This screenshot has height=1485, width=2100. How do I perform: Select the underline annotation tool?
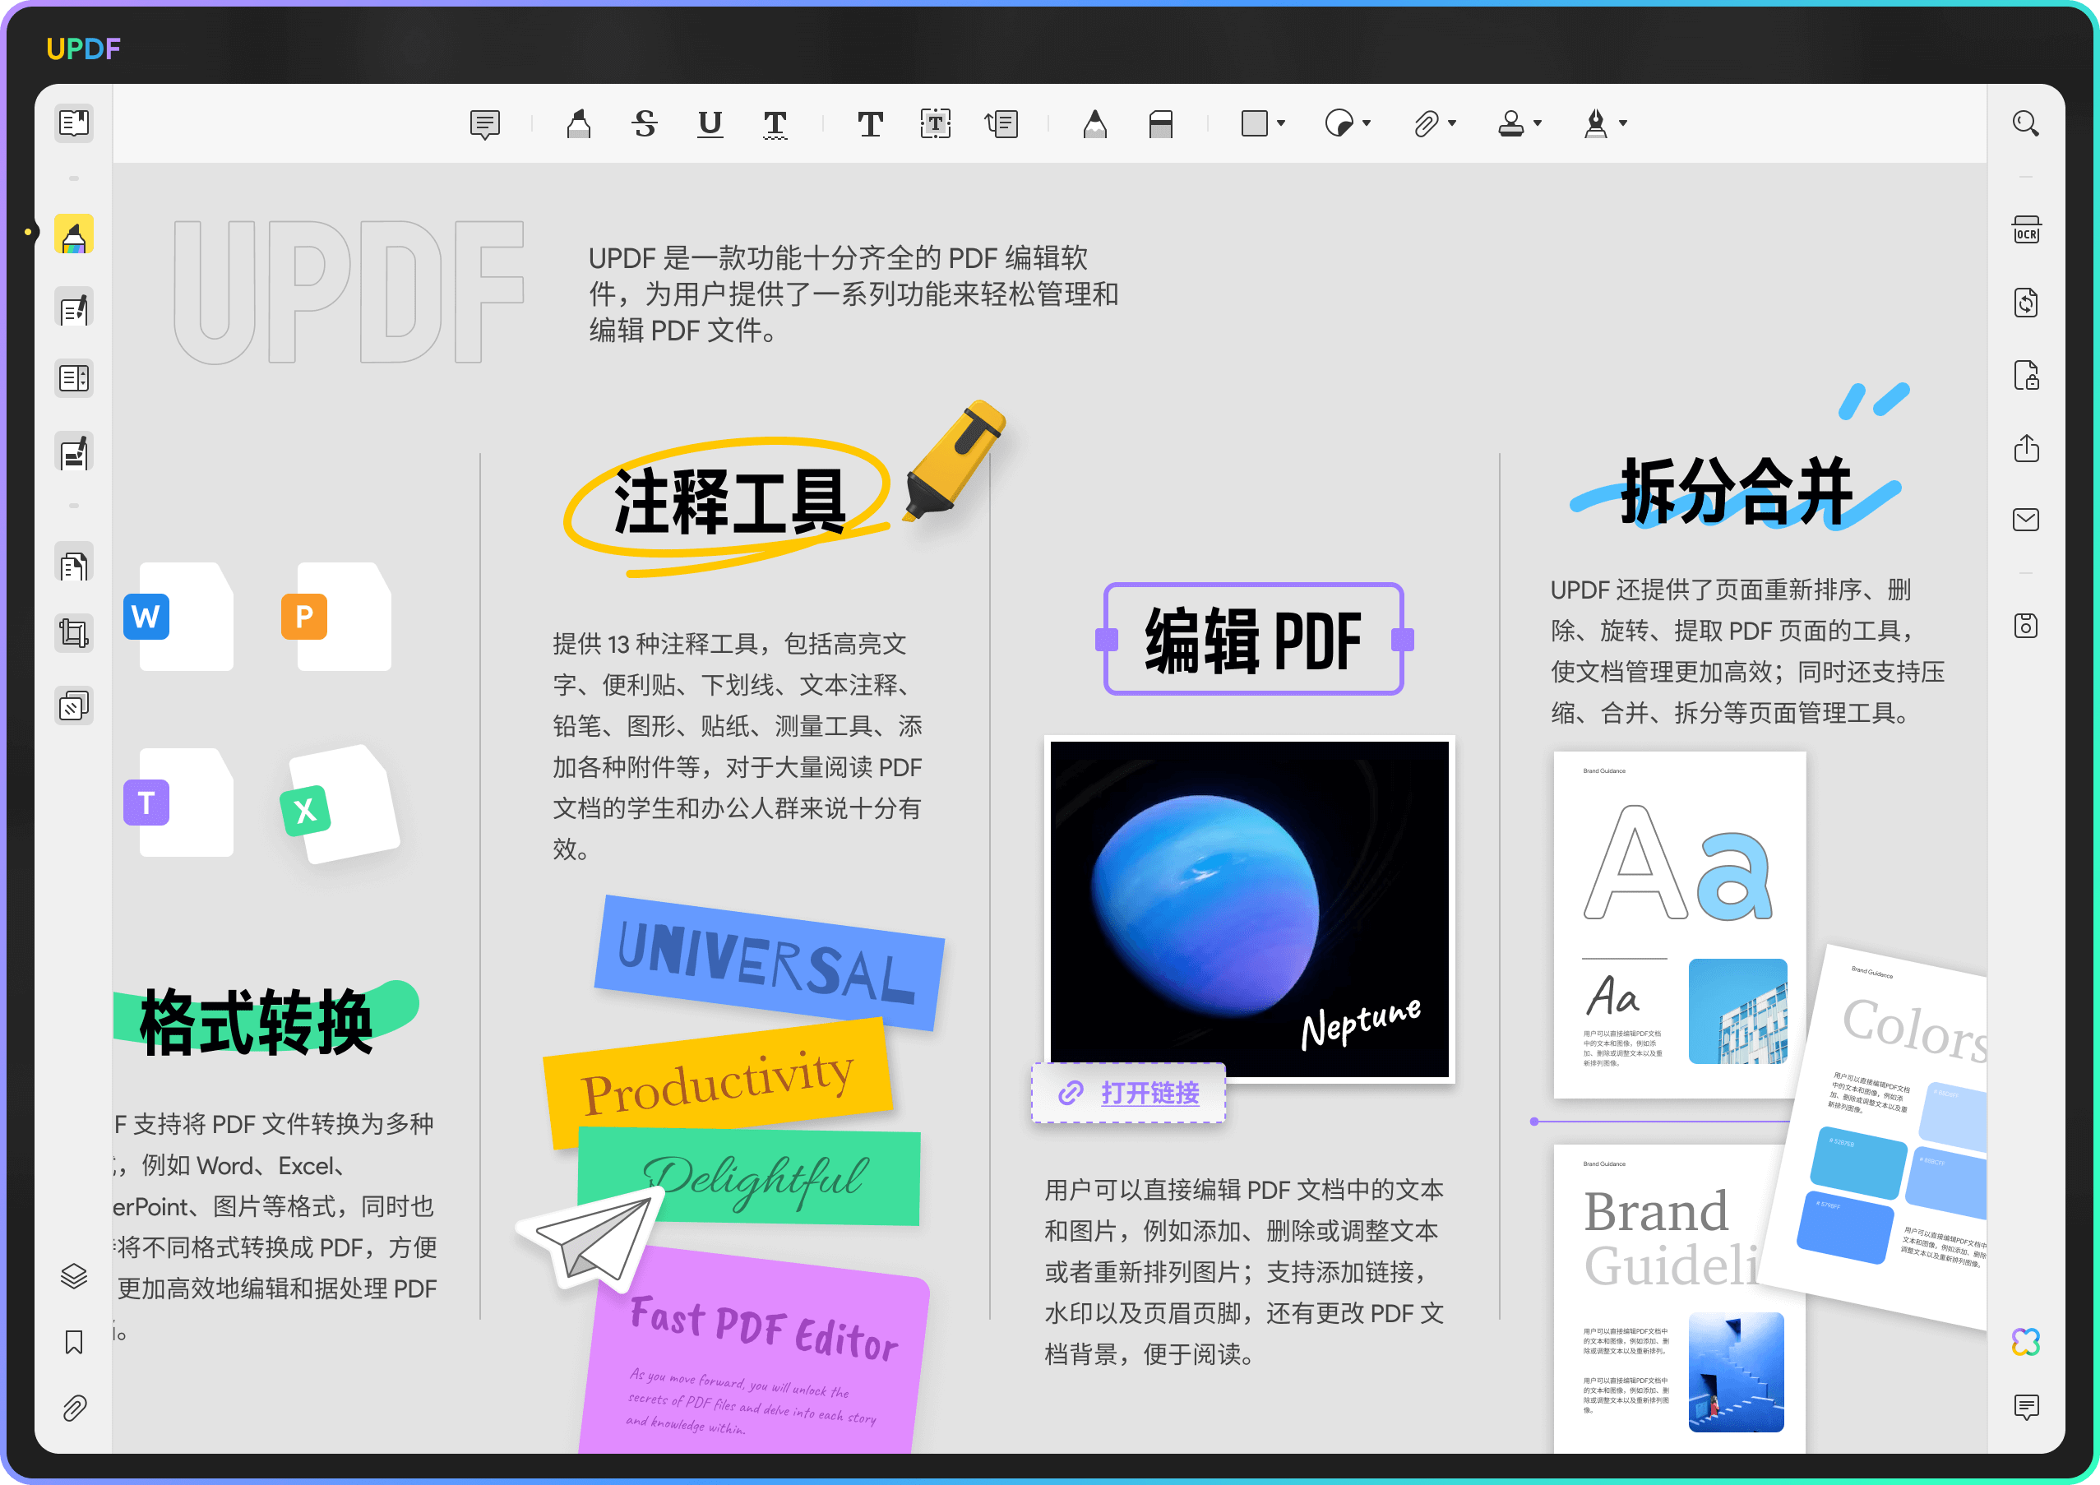710,123
